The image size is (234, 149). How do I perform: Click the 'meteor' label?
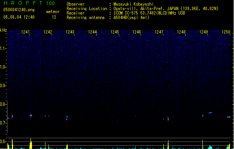point(53,12)
